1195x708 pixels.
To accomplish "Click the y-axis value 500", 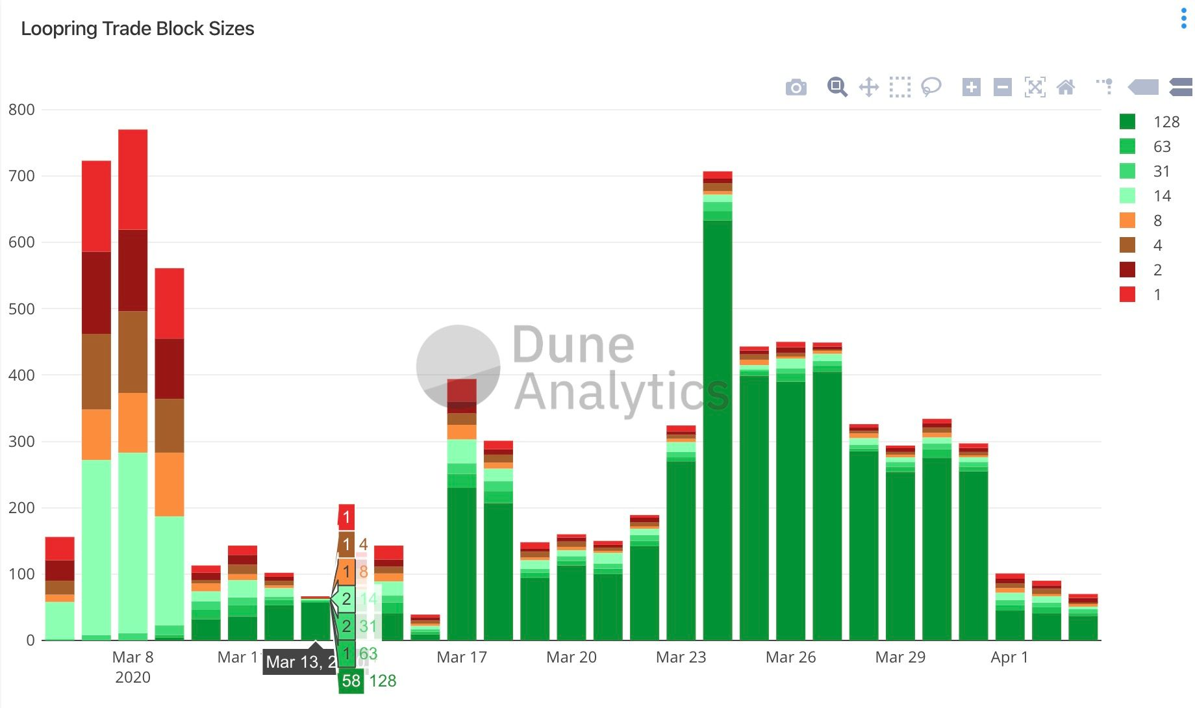I will (x=21, y=309).
